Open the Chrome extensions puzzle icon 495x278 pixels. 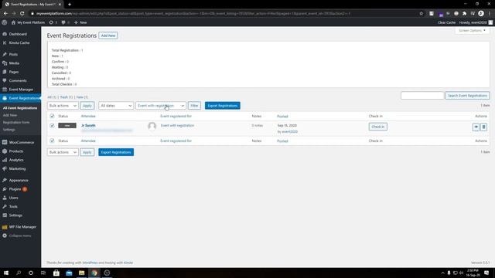coord(464,14)
